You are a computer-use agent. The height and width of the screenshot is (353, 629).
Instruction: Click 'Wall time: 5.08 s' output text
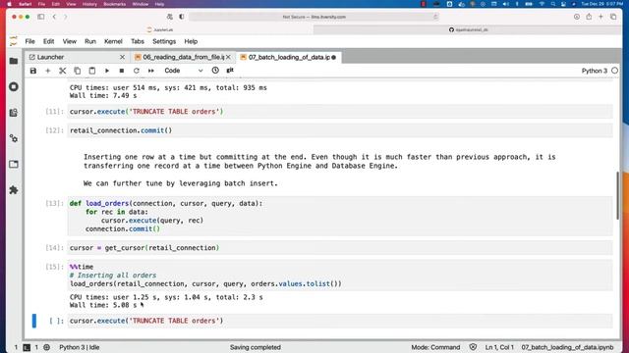103,305
